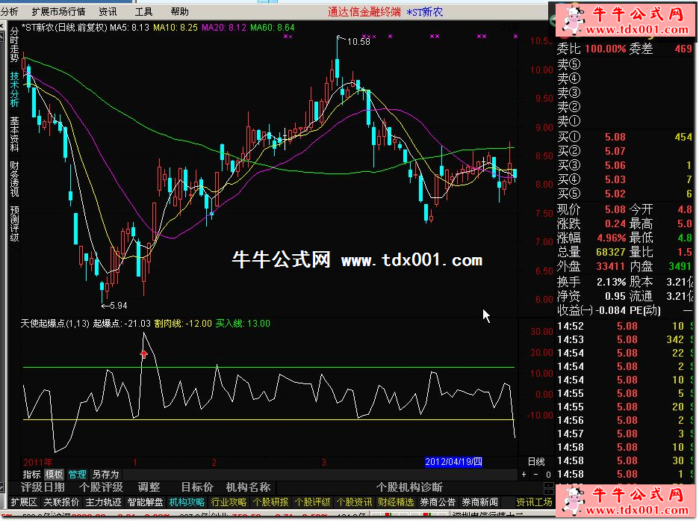The image size is (699, 521).
Task: Click the red arrow signal on indicator
Action: [x=143, y=354]
